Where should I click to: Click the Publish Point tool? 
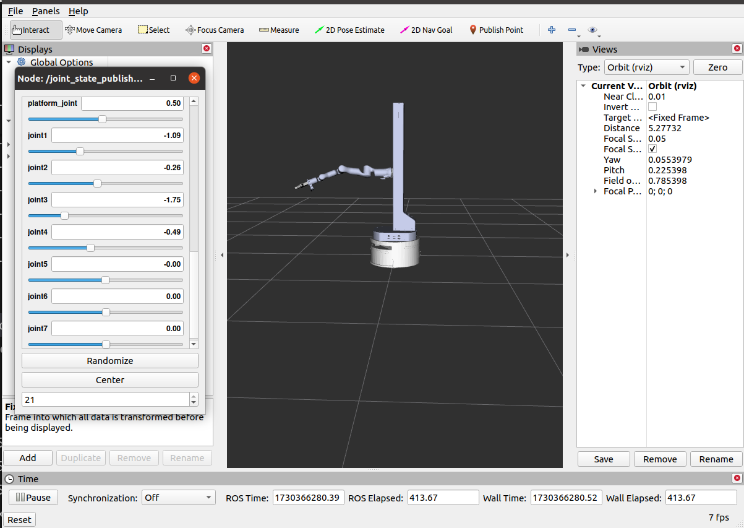[x=496, y=30]
